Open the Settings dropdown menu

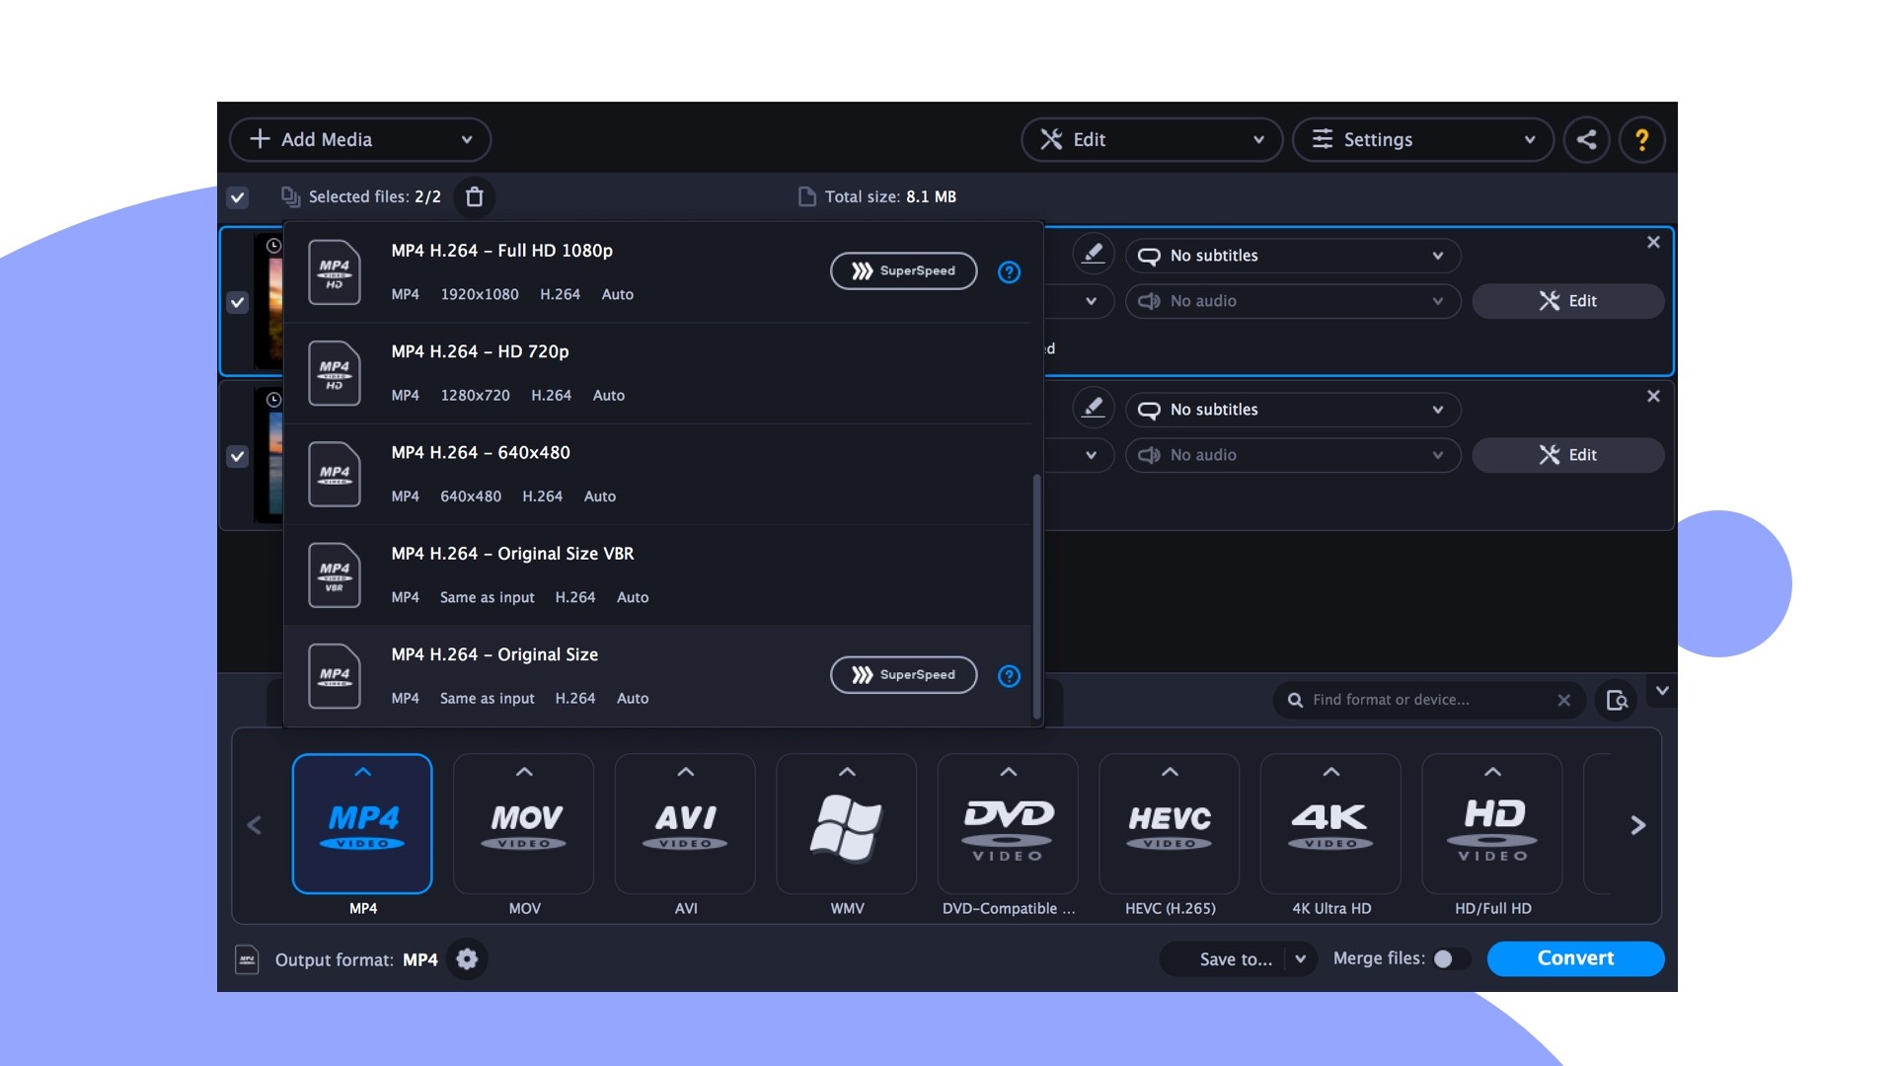(1422, 140)
